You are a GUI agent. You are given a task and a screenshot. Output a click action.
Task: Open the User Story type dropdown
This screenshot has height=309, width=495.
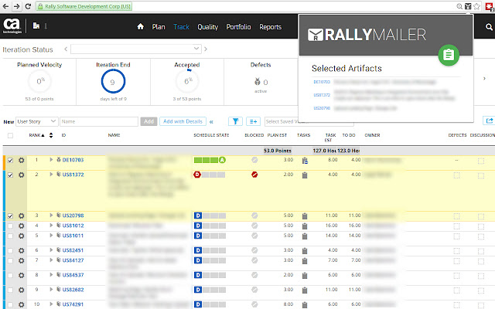coord(36,121)
